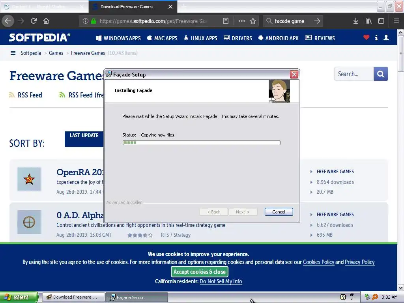Open the OpenRA game title link
Screen dimensions: 404x303
coord(80,172)
